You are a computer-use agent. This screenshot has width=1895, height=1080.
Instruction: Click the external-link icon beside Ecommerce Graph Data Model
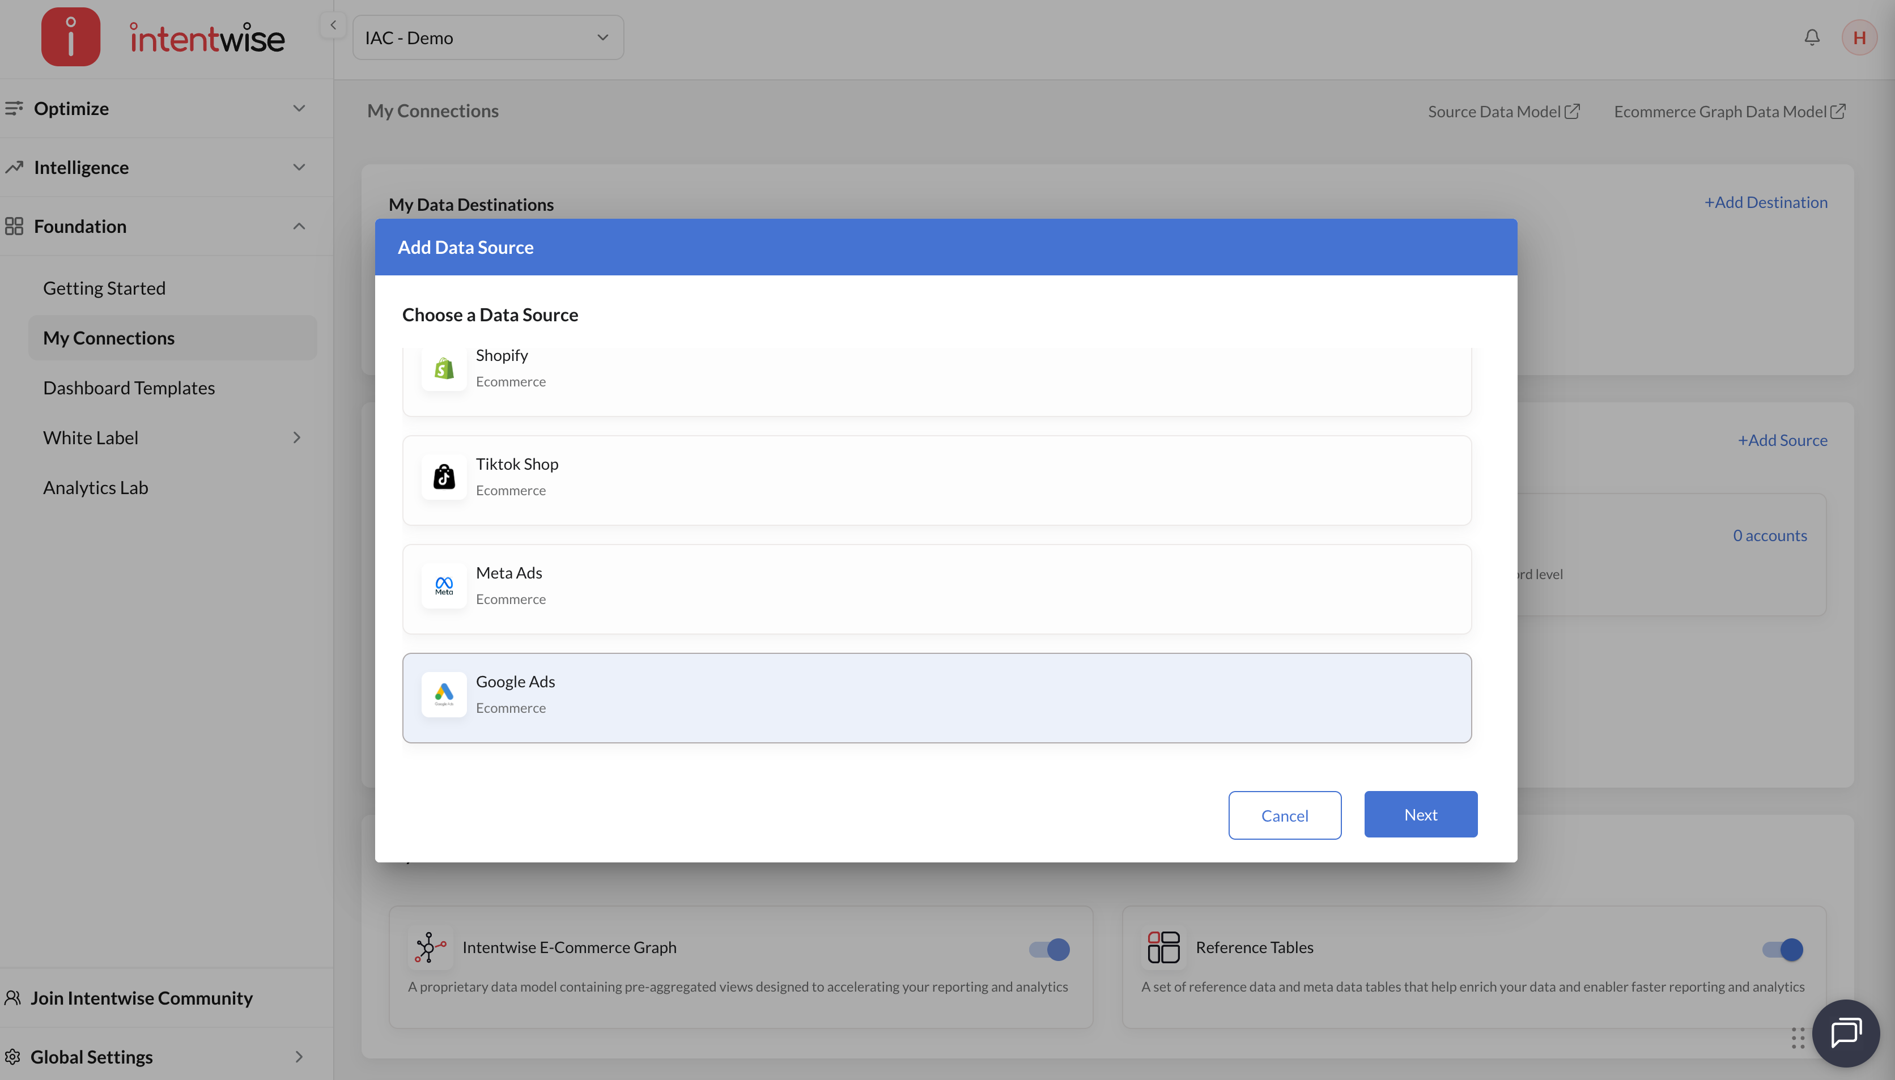click(x=1837, y=111)
